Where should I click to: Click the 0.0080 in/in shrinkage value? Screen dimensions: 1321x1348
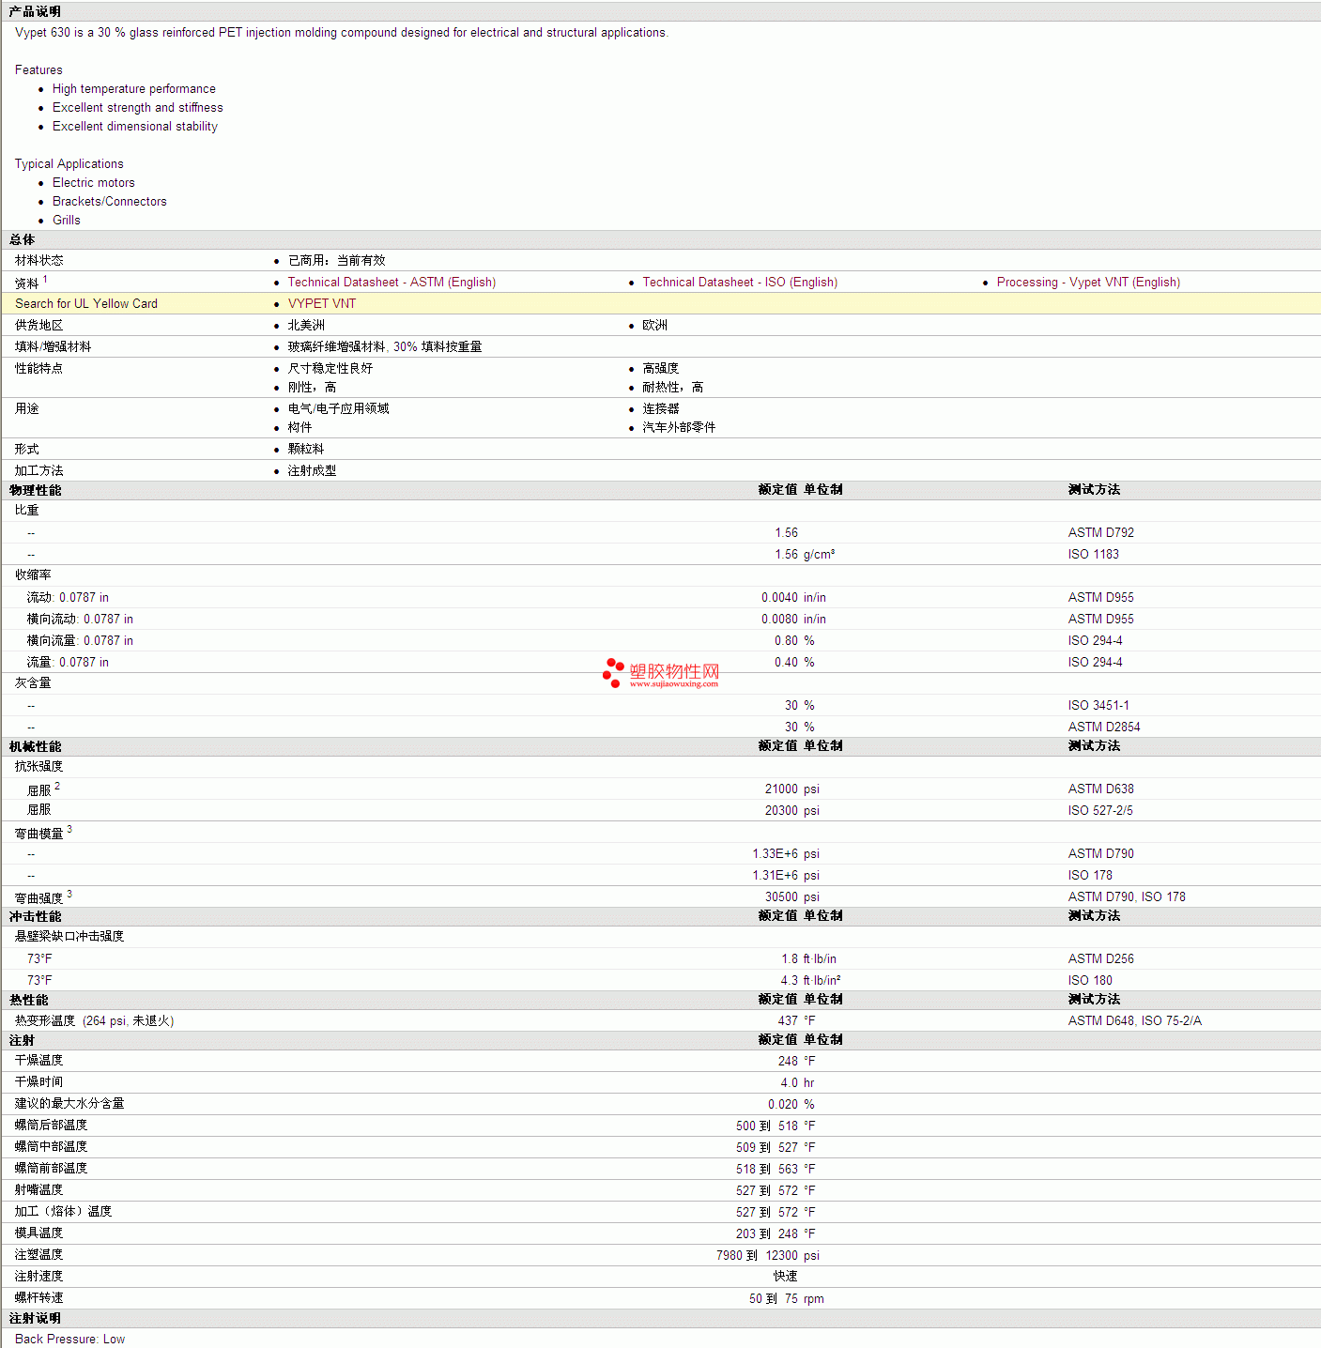pyautogui.click(x=793, y=620)
